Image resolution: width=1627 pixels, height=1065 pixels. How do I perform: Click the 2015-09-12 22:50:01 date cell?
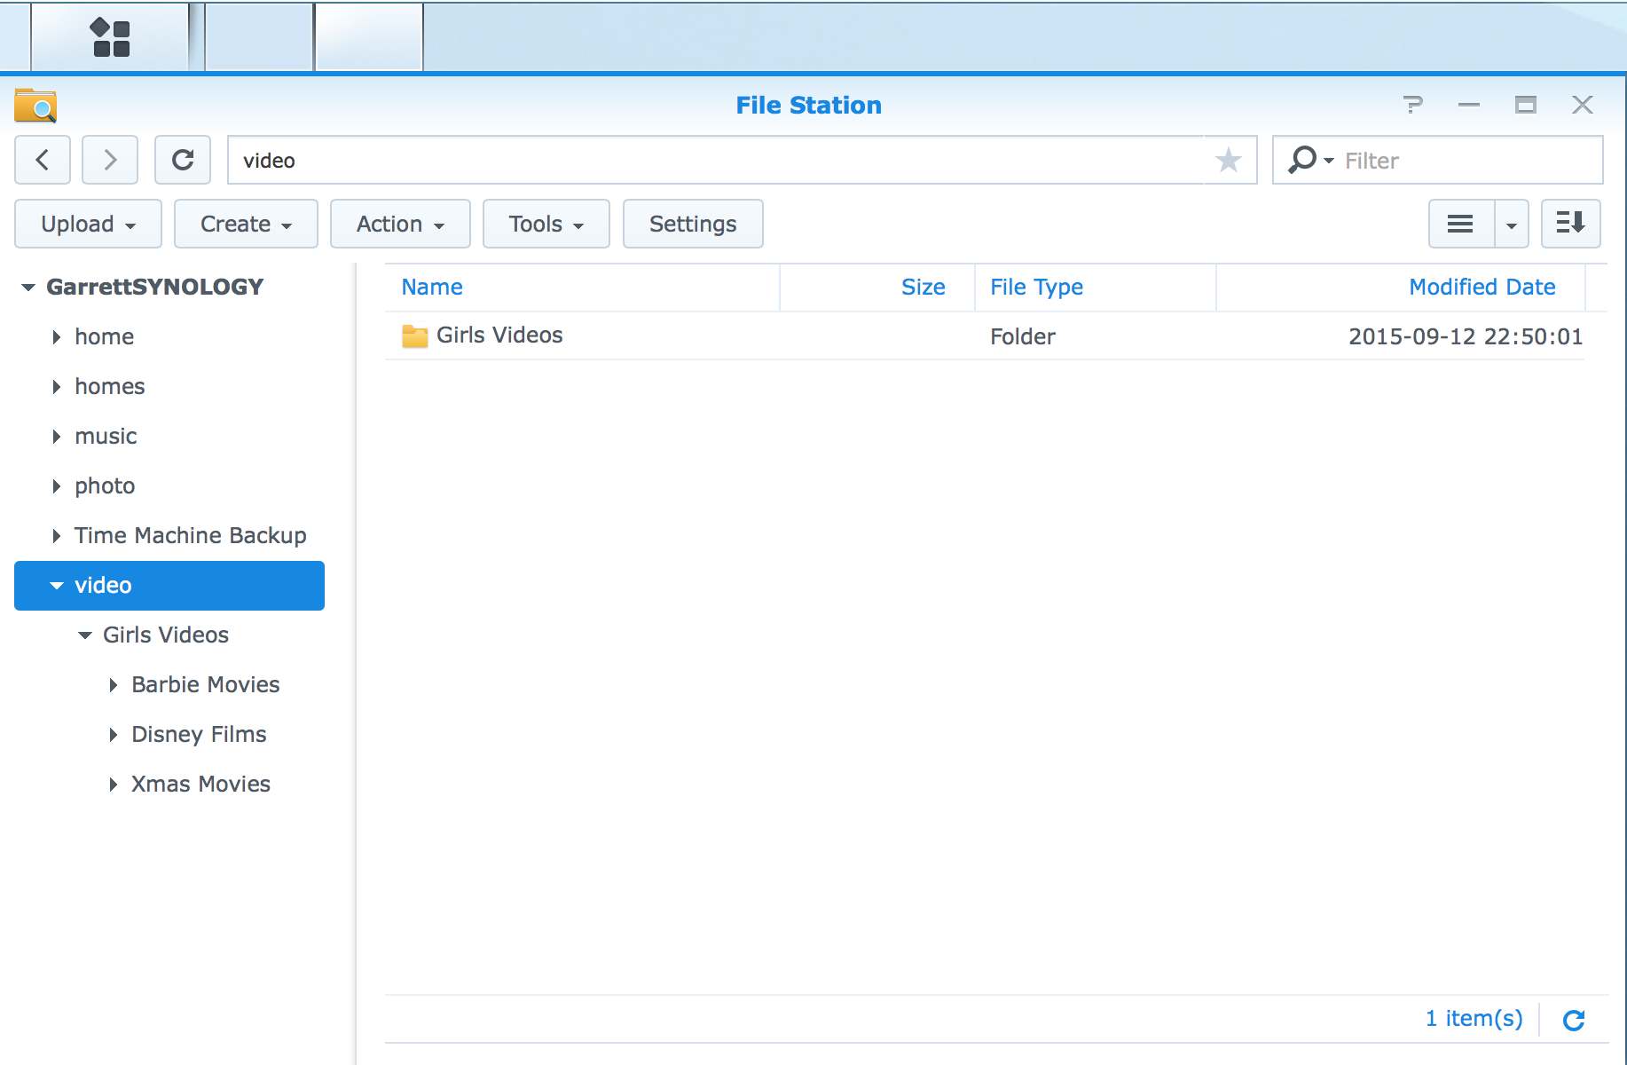pyautogui.click(x=1466, y=337)
